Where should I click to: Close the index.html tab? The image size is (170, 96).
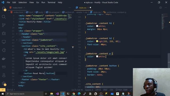click(x=24, y=8)
